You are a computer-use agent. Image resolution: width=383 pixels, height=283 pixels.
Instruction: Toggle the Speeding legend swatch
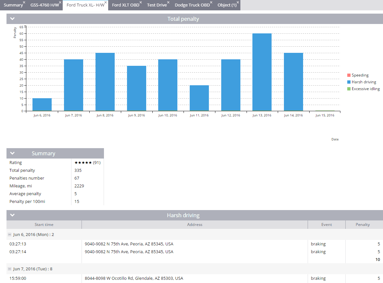349,75
